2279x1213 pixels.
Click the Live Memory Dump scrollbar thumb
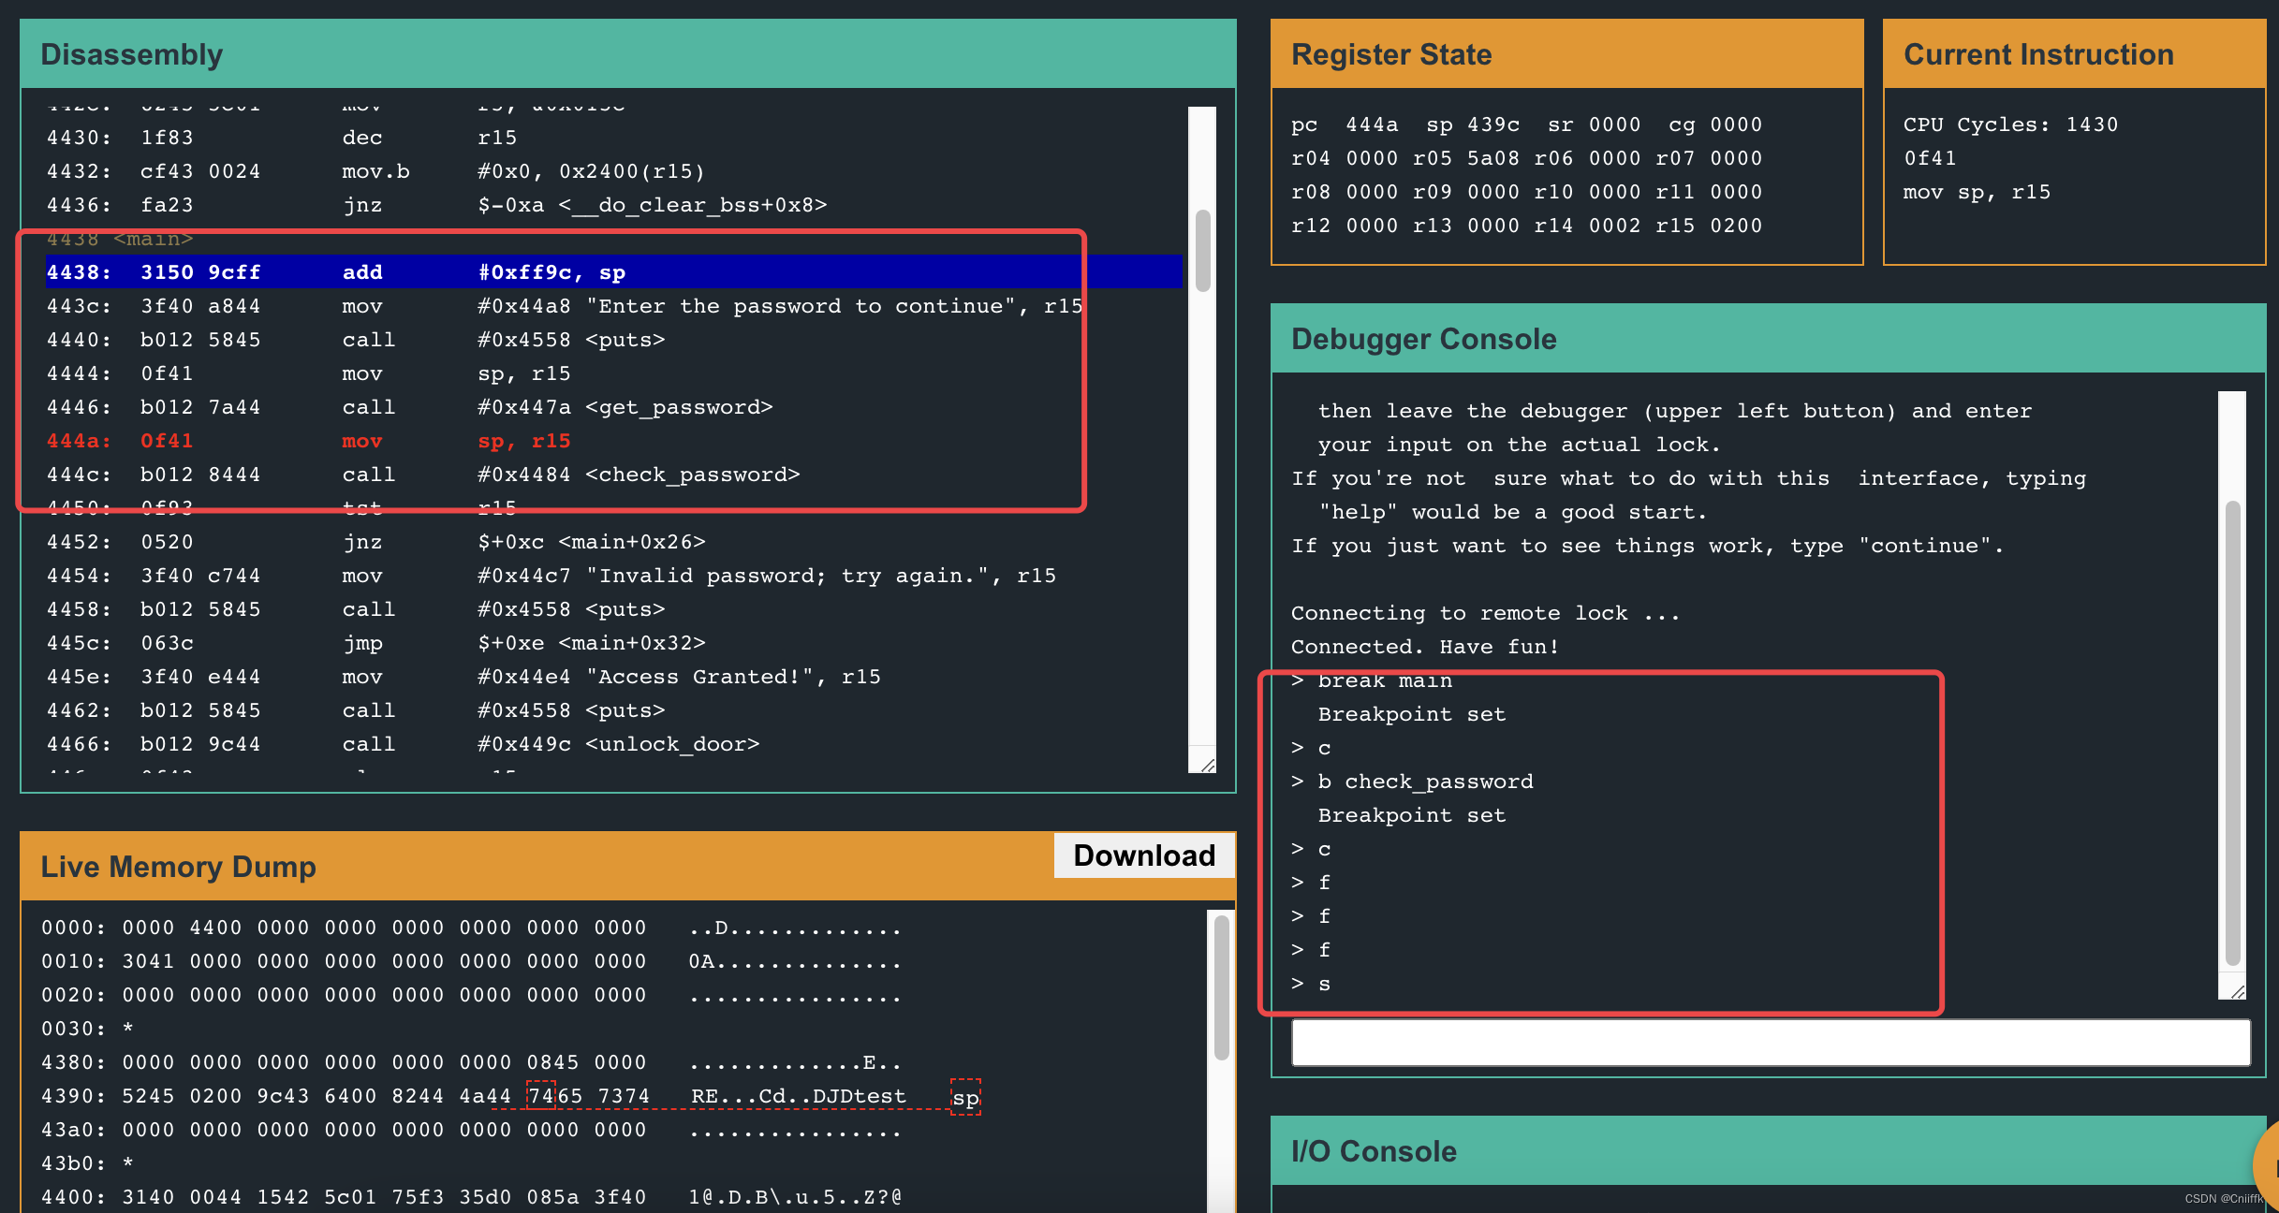pyautogui.click(x=1221, y=987)
